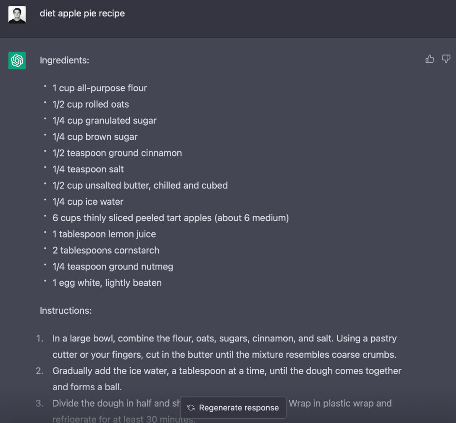
Task: Click the prompt text 'diet apple pie recipe'
Action: [x=82, y=14]
